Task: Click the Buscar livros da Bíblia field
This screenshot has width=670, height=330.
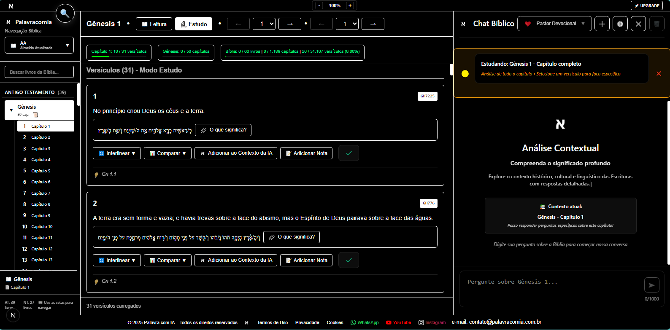Action: [39, 72]
